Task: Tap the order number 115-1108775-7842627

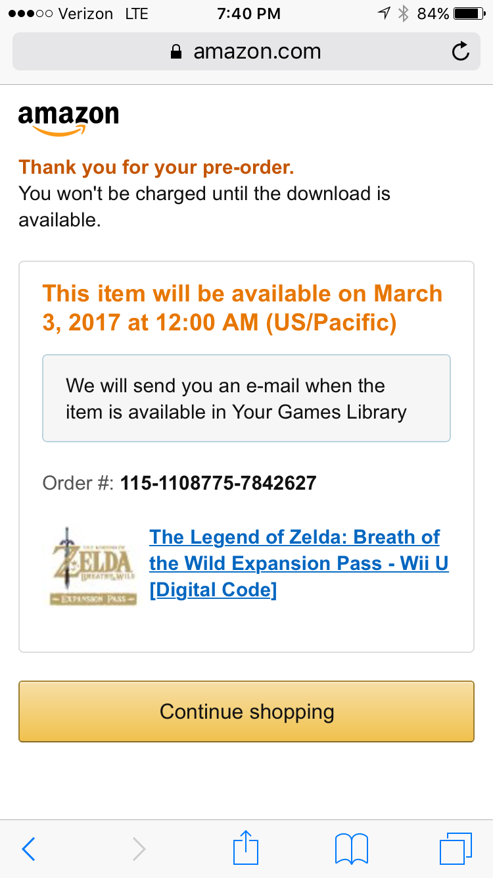Action: 218,484
